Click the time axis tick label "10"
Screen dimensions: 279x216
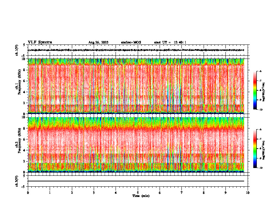pos(248,193)
